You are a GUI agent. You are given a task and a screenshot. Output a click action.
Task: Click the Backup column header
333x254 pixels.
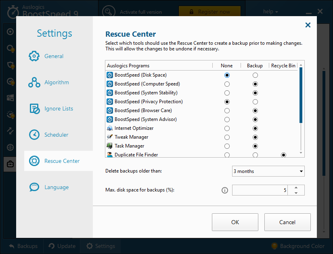coord(255,66)
